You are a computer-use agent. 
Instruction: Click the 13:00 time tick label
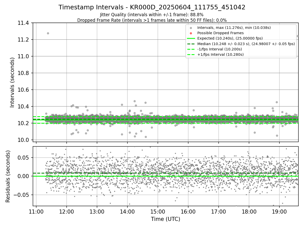click(97, 212)
